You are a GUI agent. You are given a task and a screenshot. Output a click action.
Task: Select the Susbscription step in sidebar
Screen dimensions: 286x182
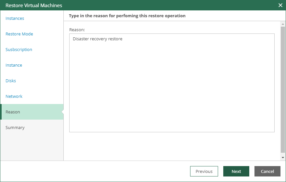[19, 50]
